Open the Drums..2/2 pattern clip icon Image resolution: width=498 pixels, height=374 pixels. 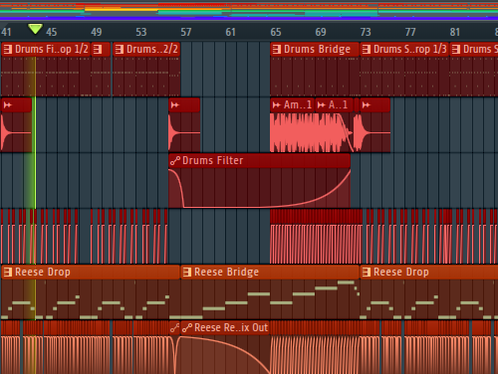pos(120,50)
